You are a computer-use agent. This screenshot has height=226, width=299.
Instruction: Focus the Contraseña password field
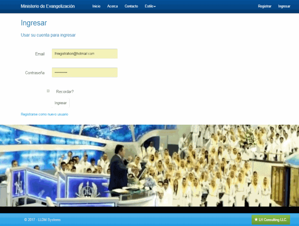[85, 73]
